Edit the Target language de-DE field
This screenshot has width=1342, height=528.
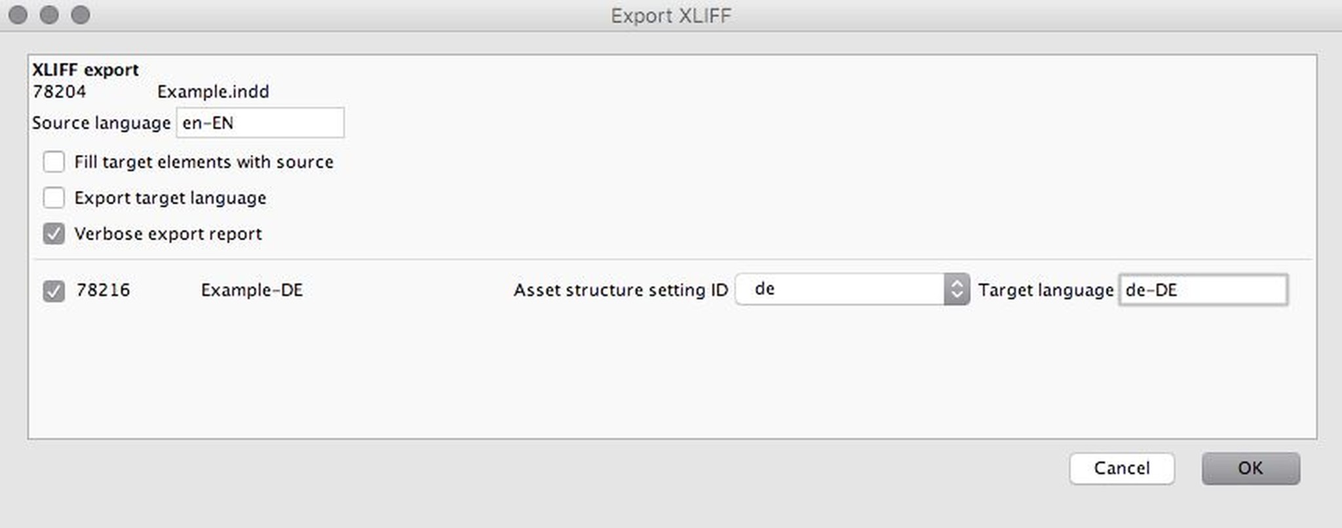(1202, 290)
